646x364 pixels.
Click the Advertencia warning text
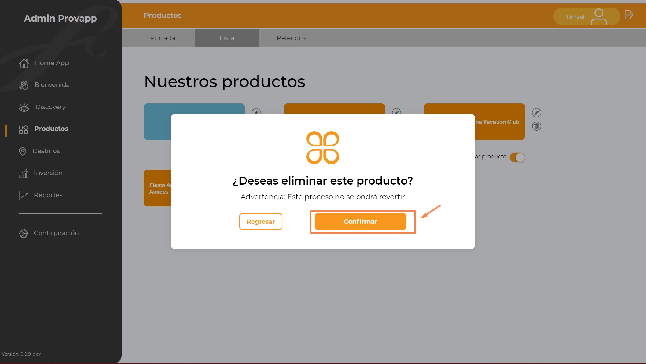pos(323,197)
